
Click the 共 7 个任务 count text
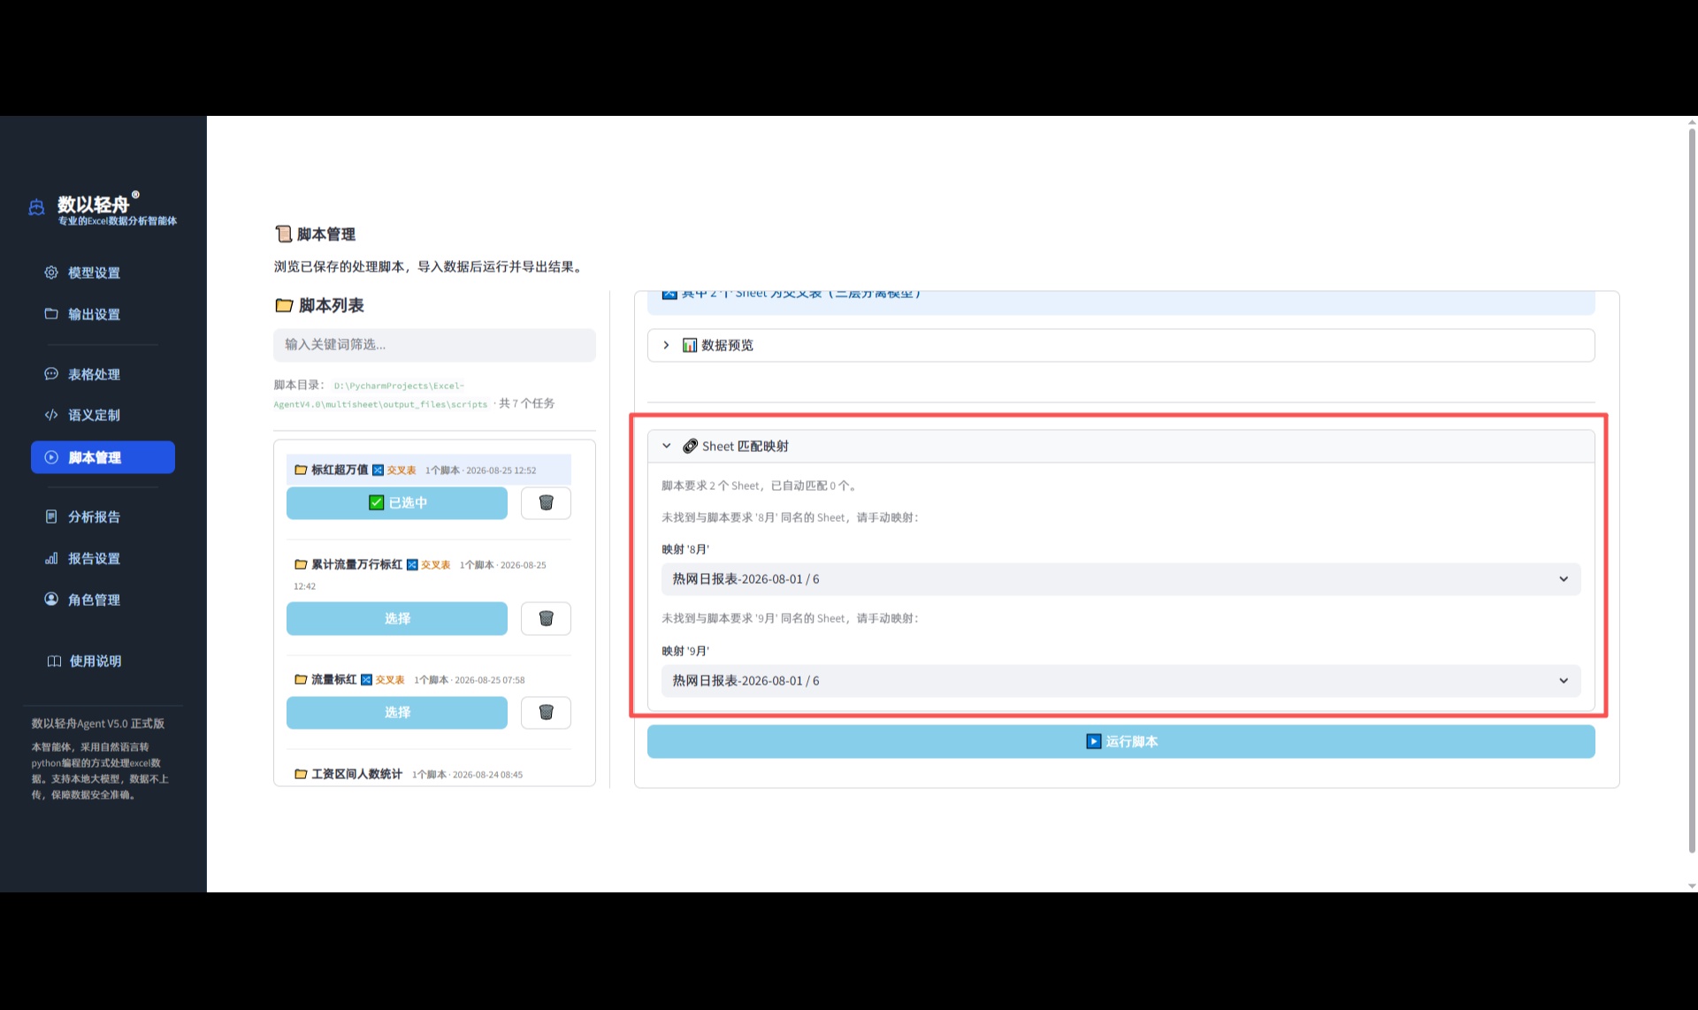527,403
